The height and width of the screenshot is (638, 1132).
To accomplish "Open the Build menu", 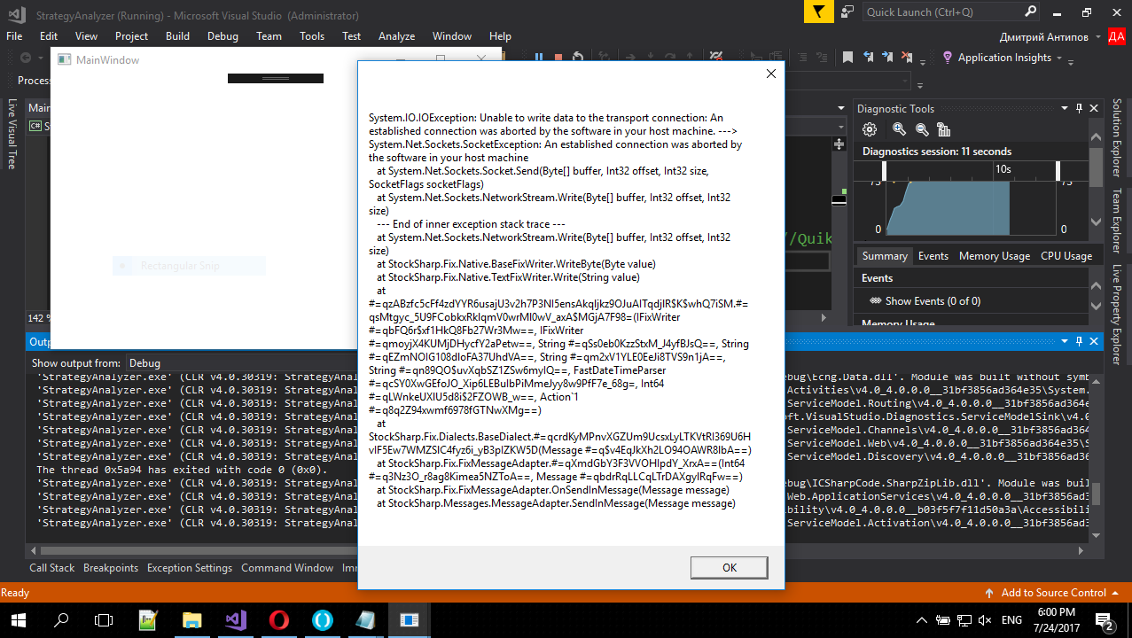I will (177, 36).
